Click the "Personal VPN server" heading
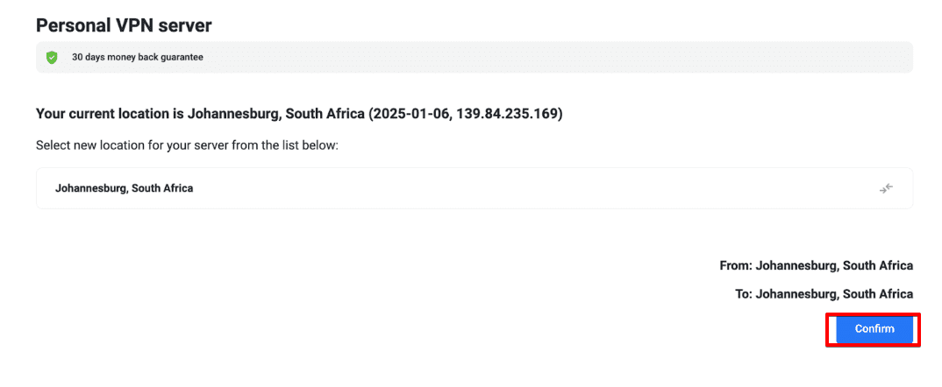This screenshot has width=942, height=387. 124,25
